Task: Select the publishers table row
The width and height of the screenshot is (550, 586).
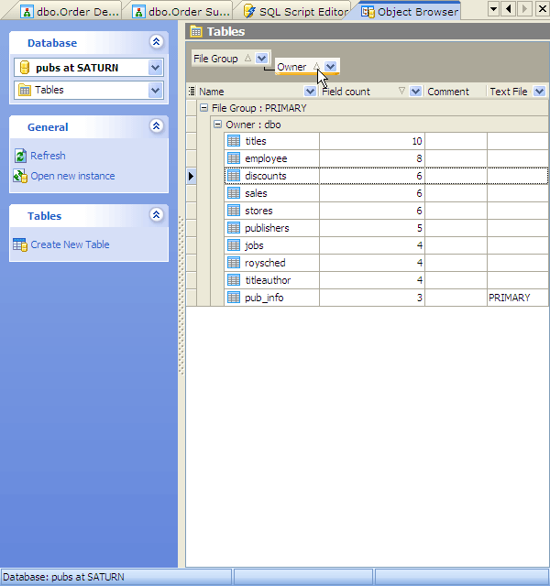Action: [x=386, y=228]
